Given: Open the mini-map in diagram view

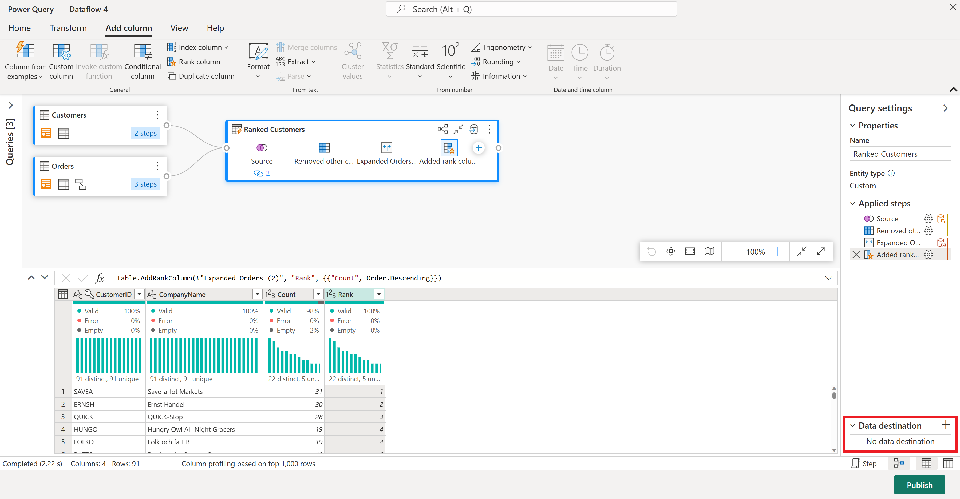Looking at the screenshot, I should pos(709,252).
